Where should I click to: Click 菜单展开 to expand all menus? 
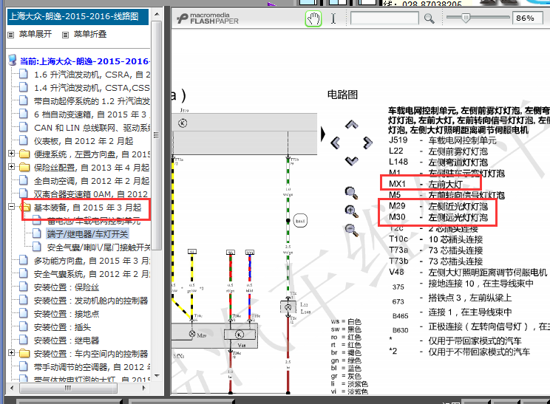tap(35, 34)
